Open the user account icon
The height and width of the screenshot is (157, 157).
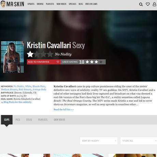point(154,4)
